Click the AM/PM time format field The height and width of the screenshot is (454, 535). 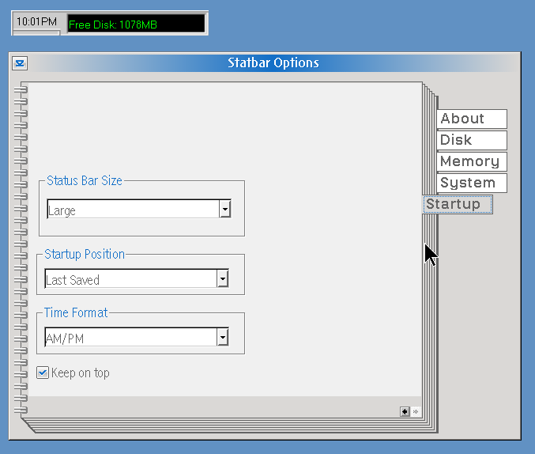(x=130, y=338)
